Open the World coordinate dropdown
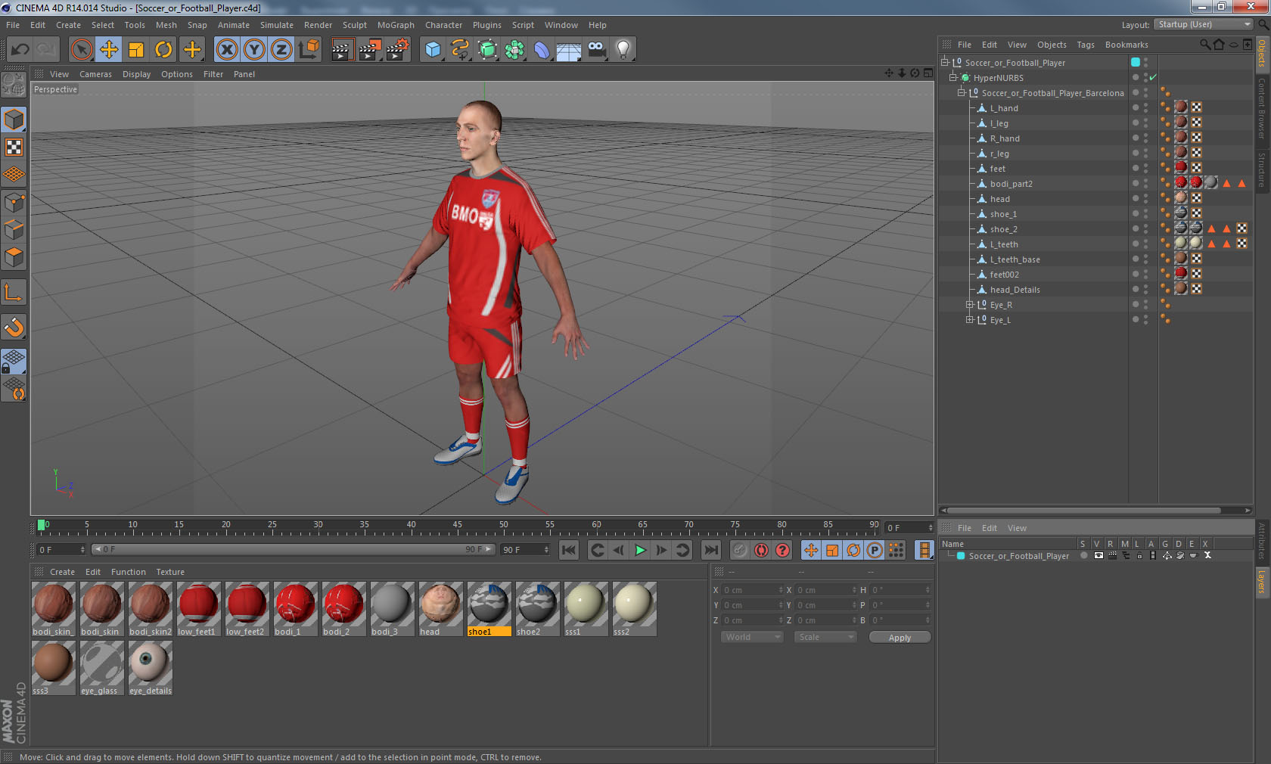 click(x=752, y=637)
